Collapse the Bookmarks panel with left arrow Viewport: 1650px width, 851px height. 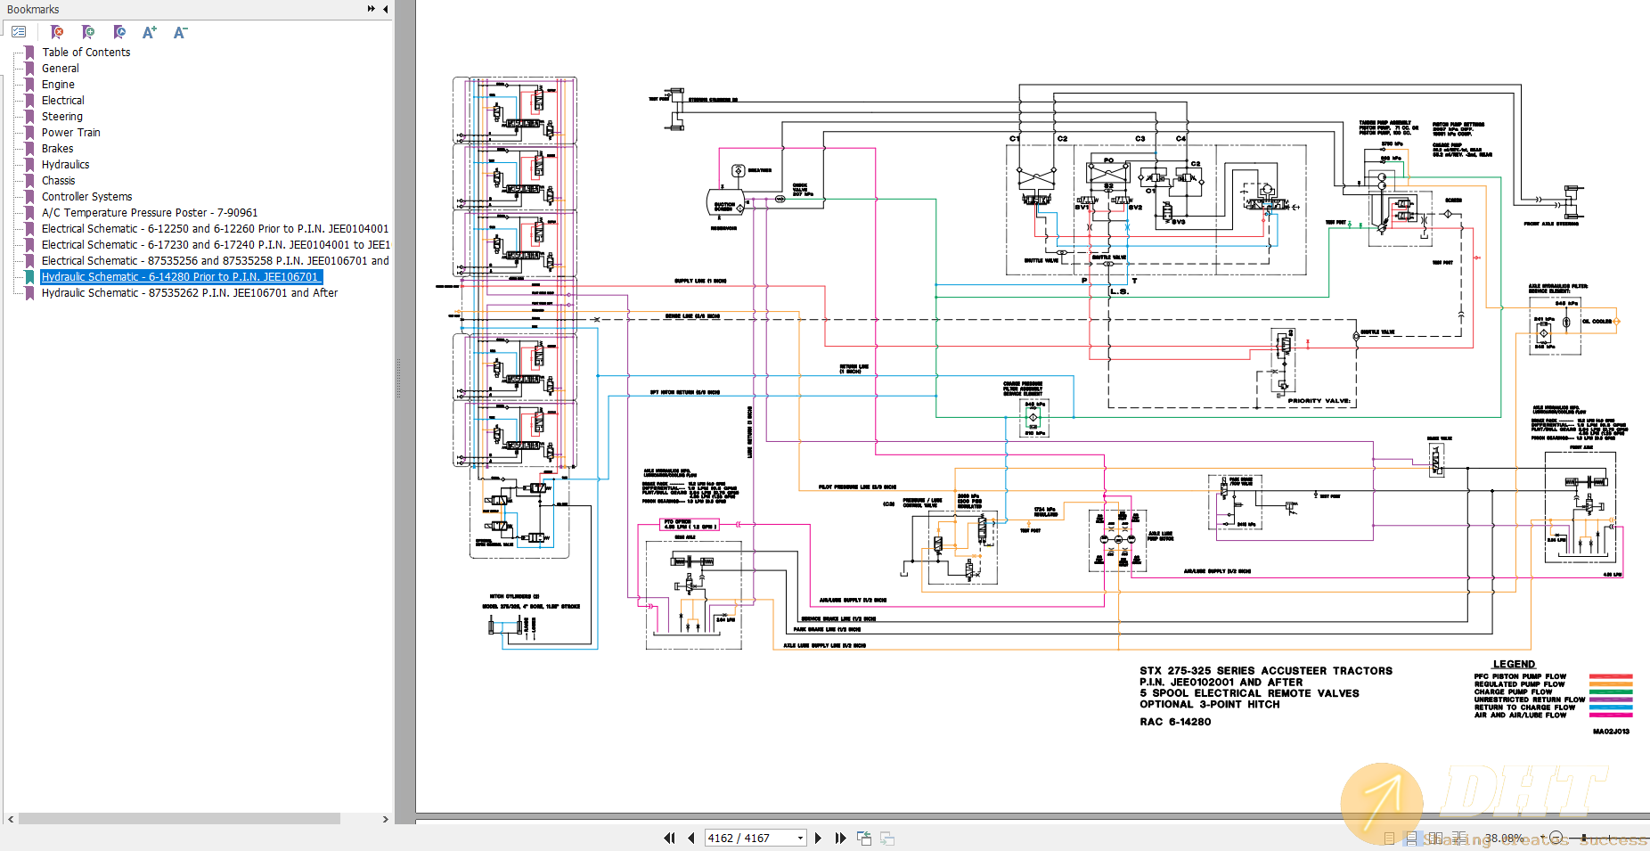383,9
